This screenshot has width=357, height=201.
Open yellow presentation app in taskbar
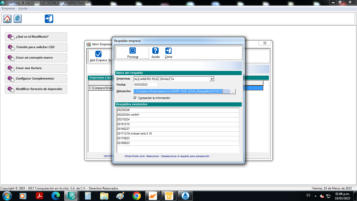(x=169, y=196)
